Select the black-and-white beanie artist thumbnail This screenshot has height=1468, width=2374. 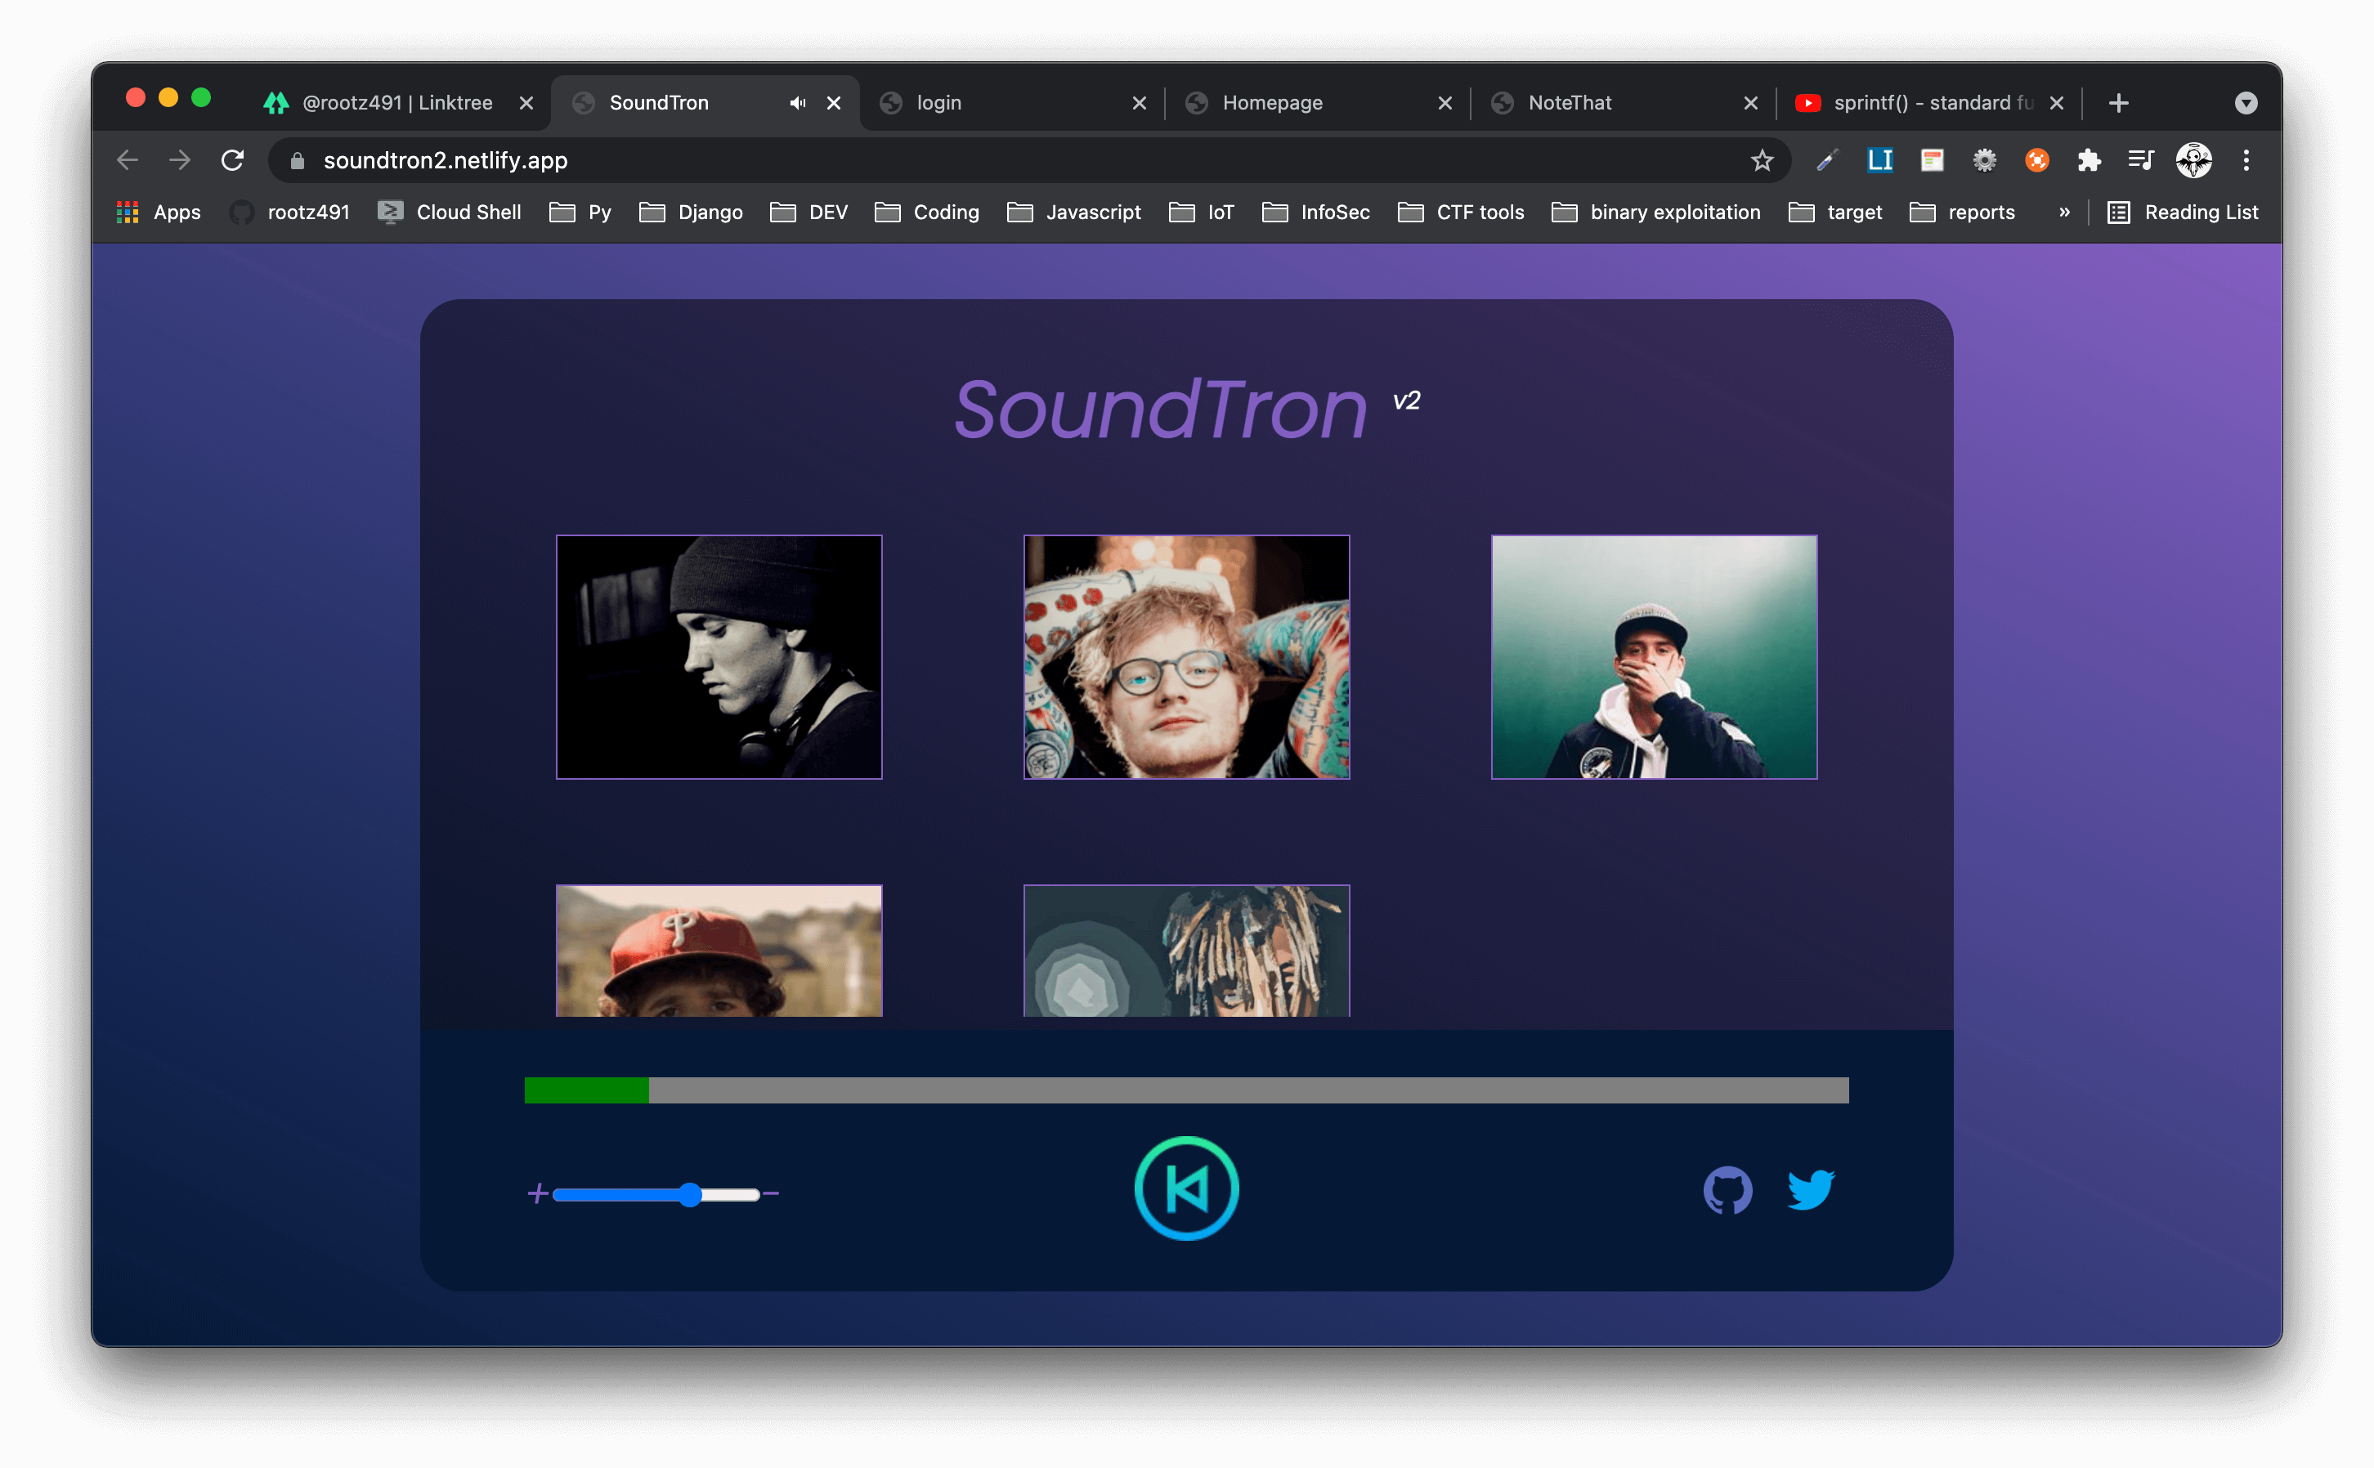coord(719,656)
